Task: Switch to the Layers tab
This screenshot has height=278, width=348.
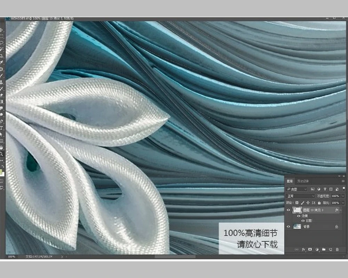Action: click(x=290, y=181)
